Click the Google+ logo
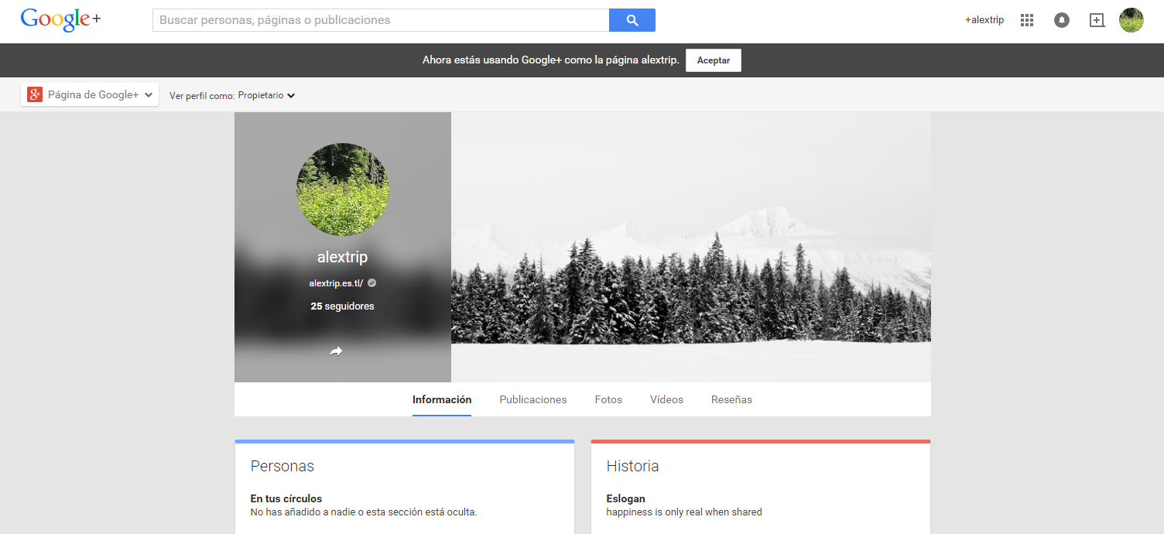Screen dimensions: 1164x534 pos(60,20)
